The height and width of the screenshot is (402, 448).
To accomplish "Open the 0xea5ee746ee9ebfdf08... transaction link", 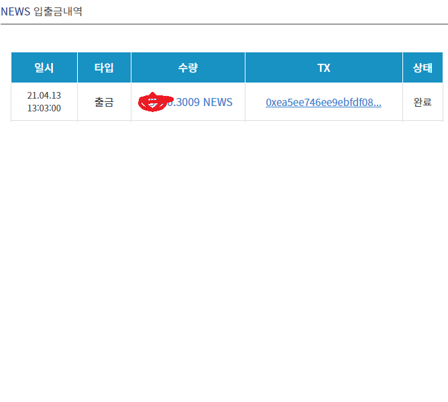I will pyautogui.click(x=323, y=103).
